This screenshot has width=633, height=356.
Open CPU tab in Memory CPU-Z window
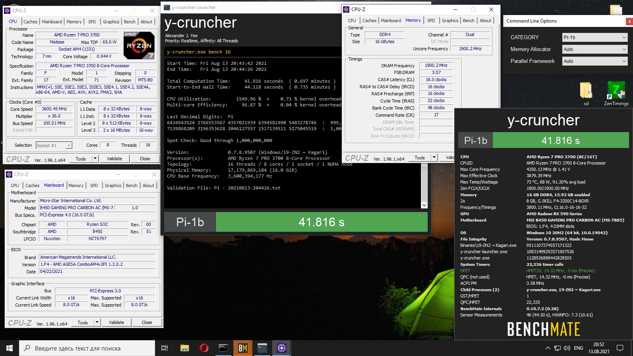click(x=352, y=21)
